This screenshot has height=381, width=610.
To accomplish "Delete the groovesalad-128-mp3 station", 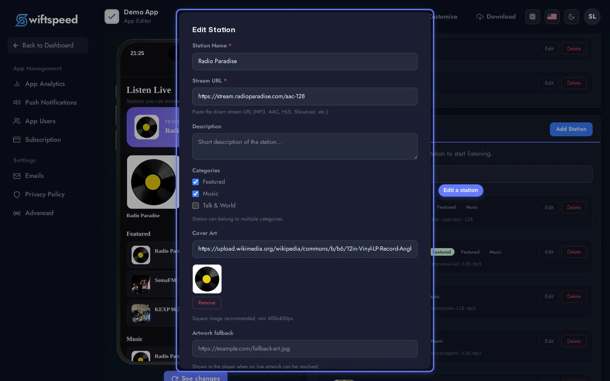I will [x=574, y=252].
